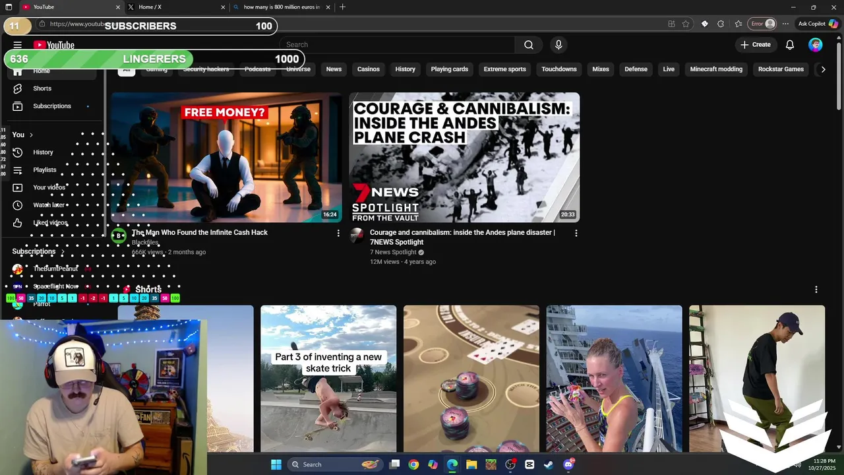
Task: Select the Casinos category chip
Action: (x=369, y=69)
